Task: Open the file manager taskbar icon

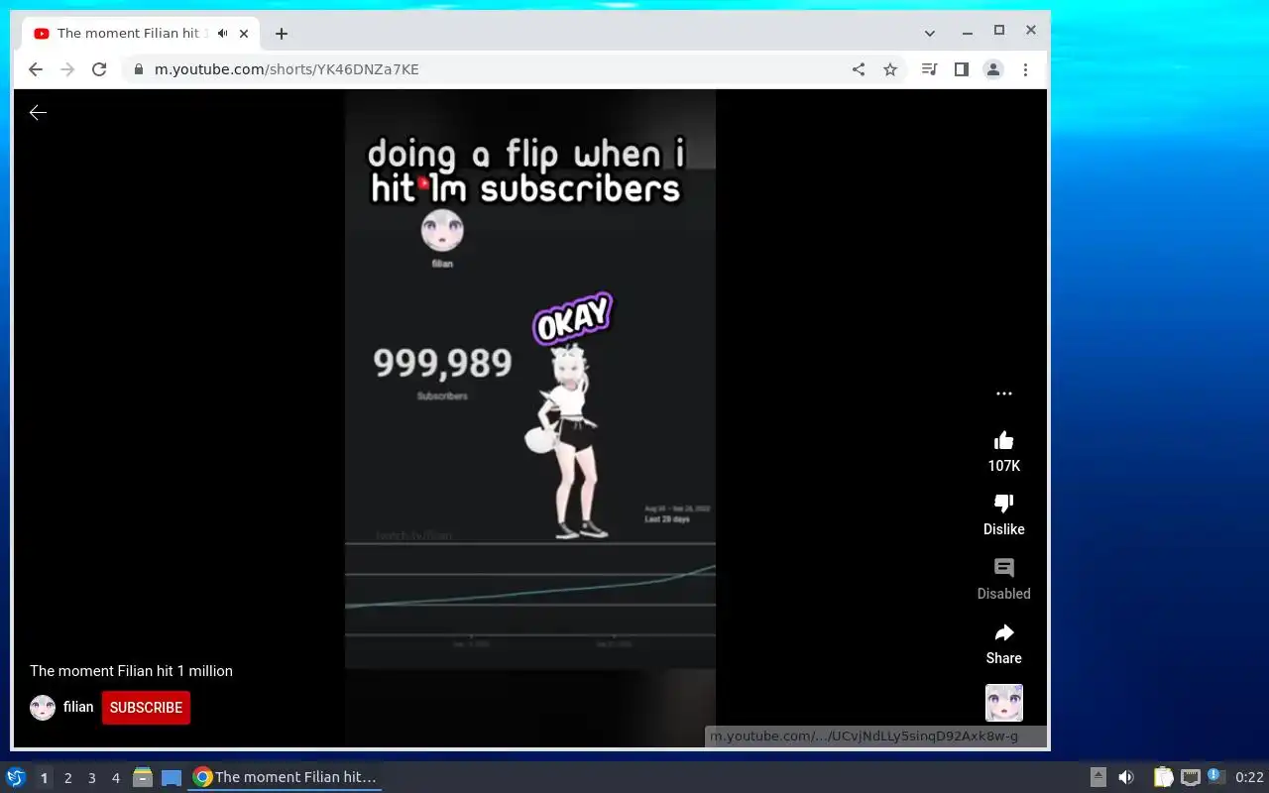Action: (142, 777)
